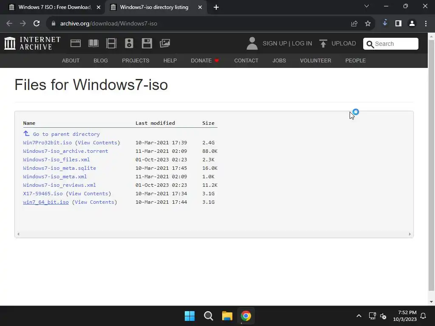Open the Audio speaker icon
435x326 pixels.
pyautogui.click(x=129, y=43)
